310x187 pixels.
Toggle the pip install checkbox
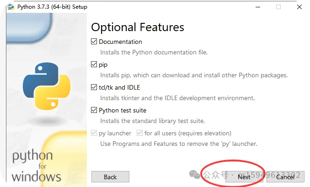[95, 64]
